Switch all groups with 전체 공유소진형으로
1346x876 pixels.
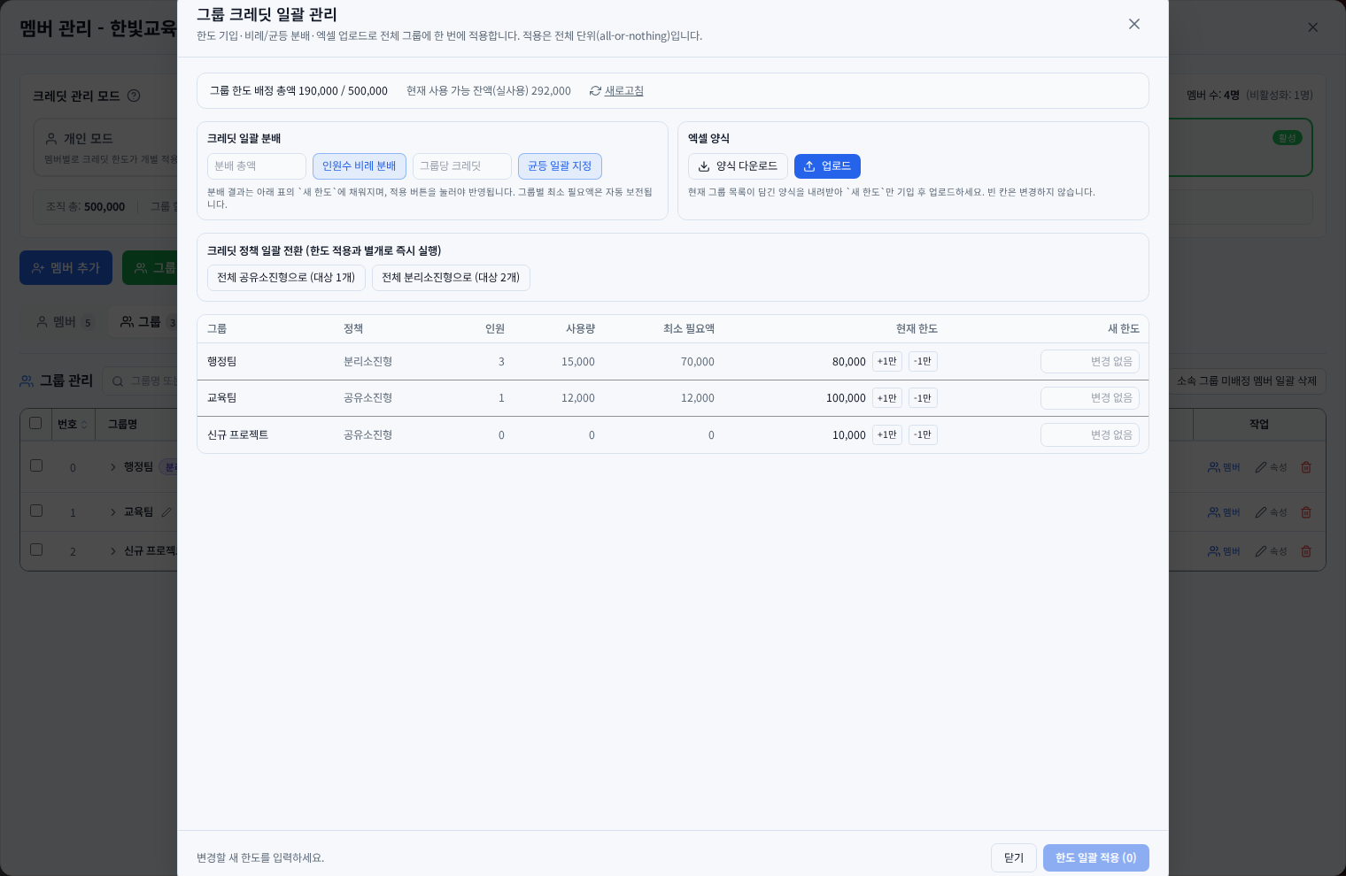[286, 278]
